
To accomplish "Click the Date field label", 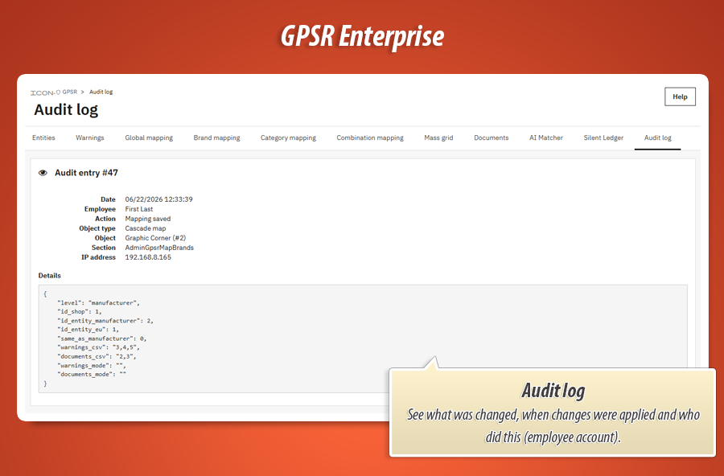I will (x=108, y=199).
